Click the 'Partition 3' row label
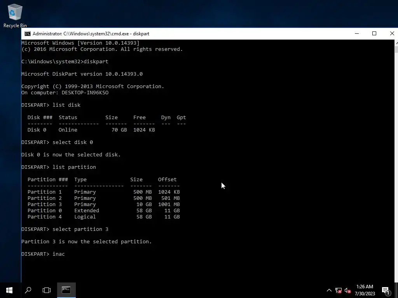 [x=44, y=204]
